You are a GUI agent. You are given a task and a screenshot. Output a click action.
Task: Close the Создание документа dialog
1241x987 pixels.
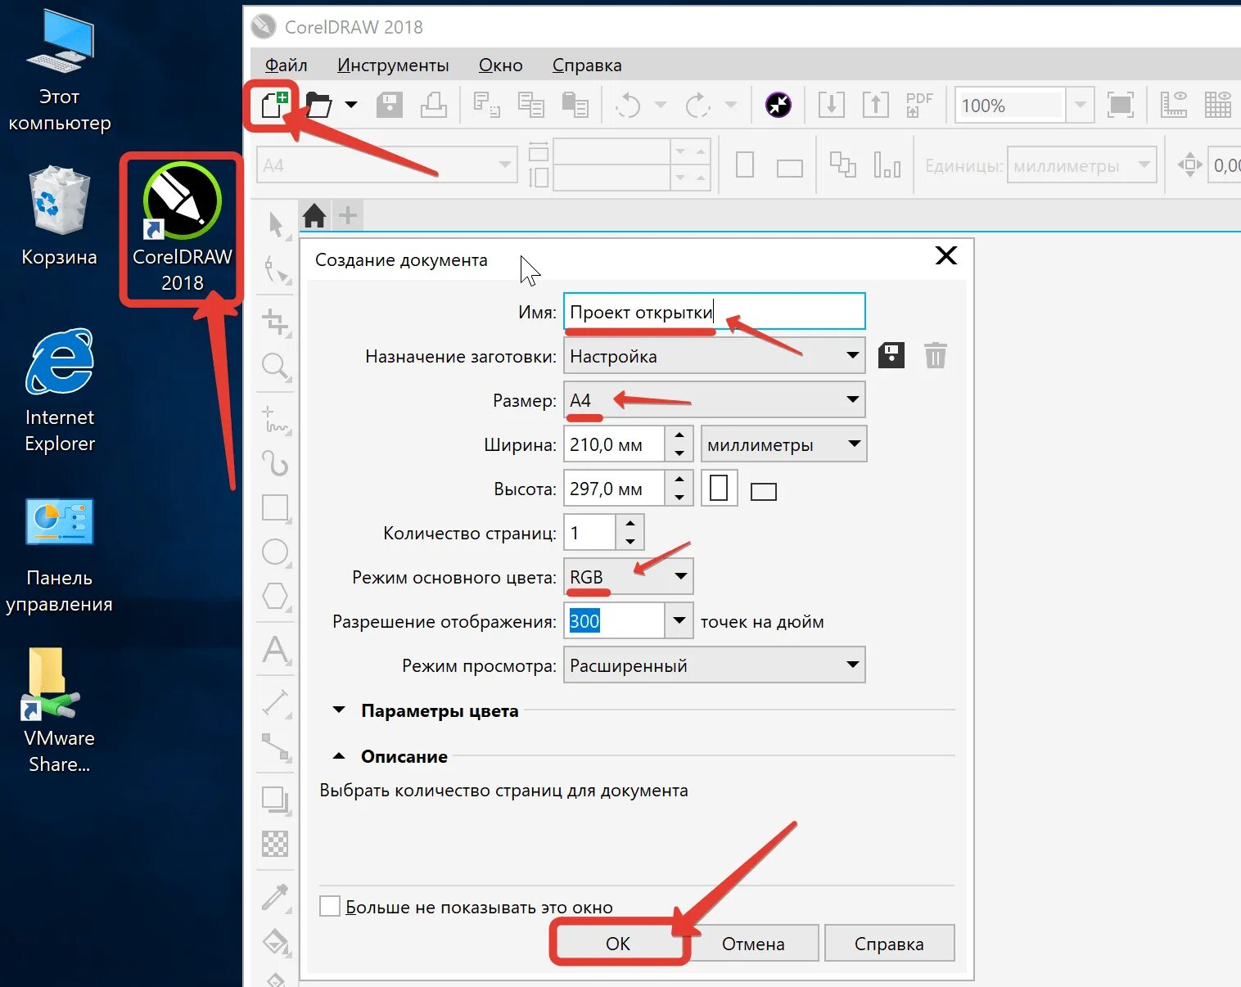946,256
